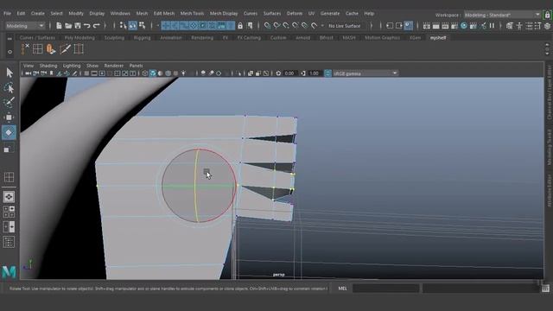The image size is (553, 311).
Task: Toggle smooth shade all in viewport toolbar
Action: (153, 73)
